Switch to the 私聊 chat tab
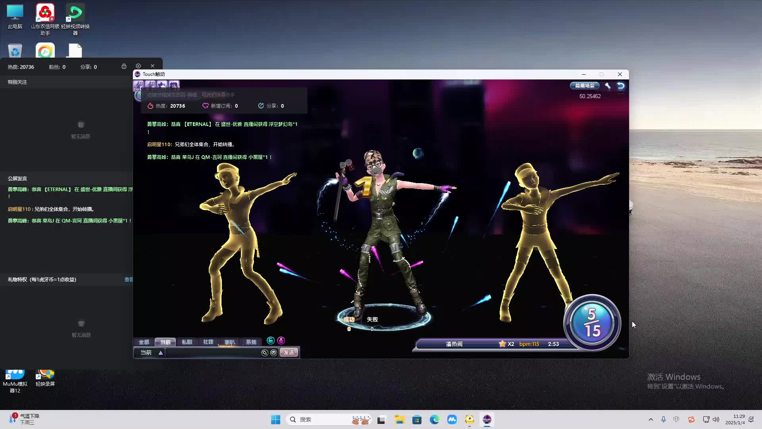762x429 pixels. (187, 342)
